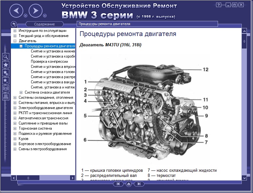Click the article scroll up arrow
253x193 pixels.
(x=244, y=31)
